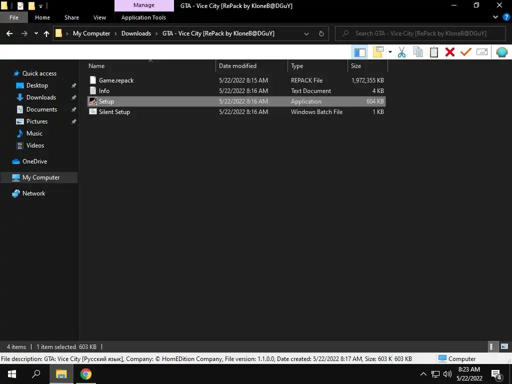
Task: Switch to large icons view in status bar
Action: tap(504, 346)
